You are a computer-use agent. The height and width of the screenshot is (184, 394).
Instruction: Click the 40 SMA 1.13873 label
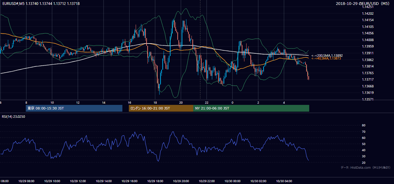click(326, 58)
